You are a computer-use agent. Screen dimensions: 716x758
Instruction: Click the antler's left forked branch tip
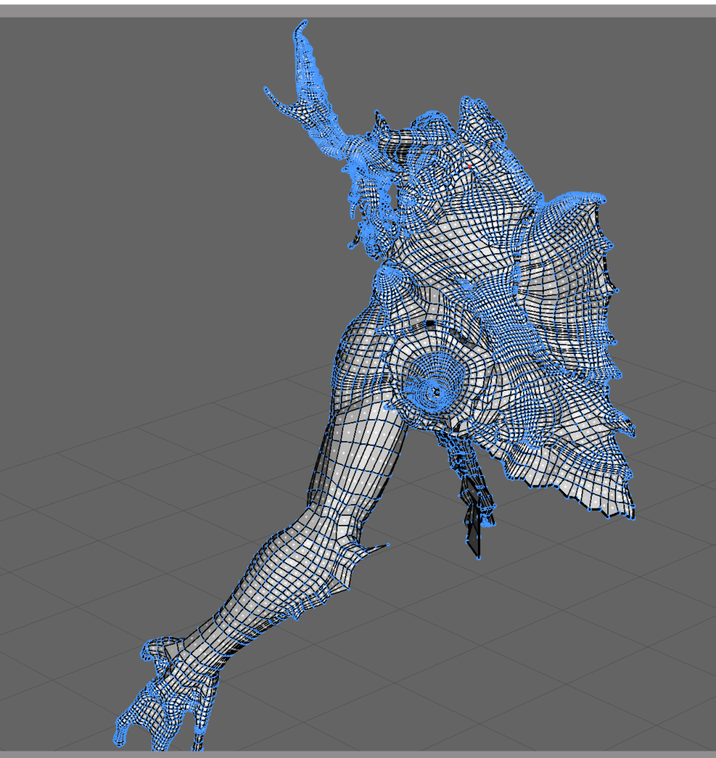pos(266,90)
